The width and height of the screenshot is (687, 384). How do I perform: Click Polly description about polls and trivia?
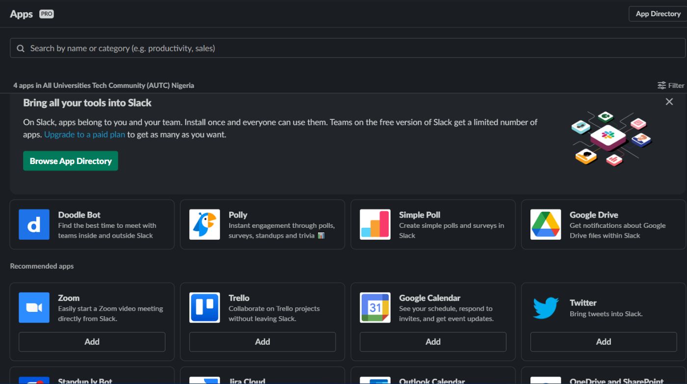tap(282, 230)
